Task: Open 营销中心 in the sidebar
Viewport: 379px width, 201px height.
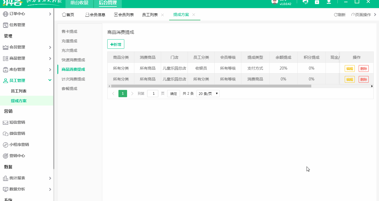Action: (17, 156)
